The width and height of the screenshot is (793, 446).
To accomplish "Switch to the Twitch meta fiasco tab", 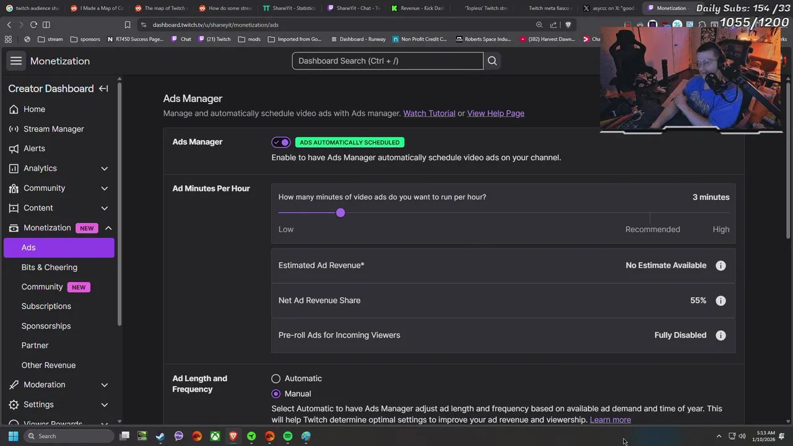I will point(546,8).
